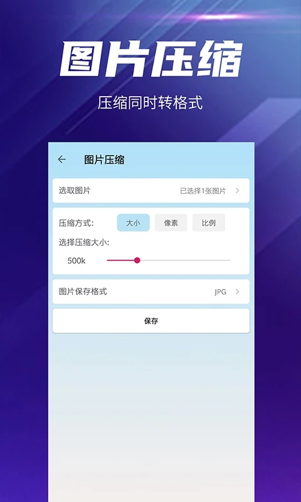Click the 压缩方式 label
This screenshot has width=301, height=502.
point(76,223)
